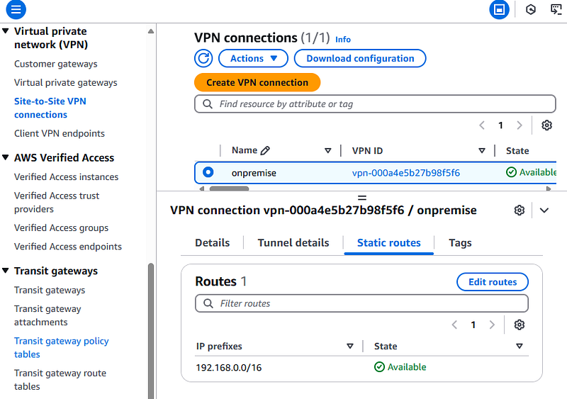Open the vpn-000a4e5b27b98f5f6 link
Screen dimensions: 567x399
coord(405,173)
